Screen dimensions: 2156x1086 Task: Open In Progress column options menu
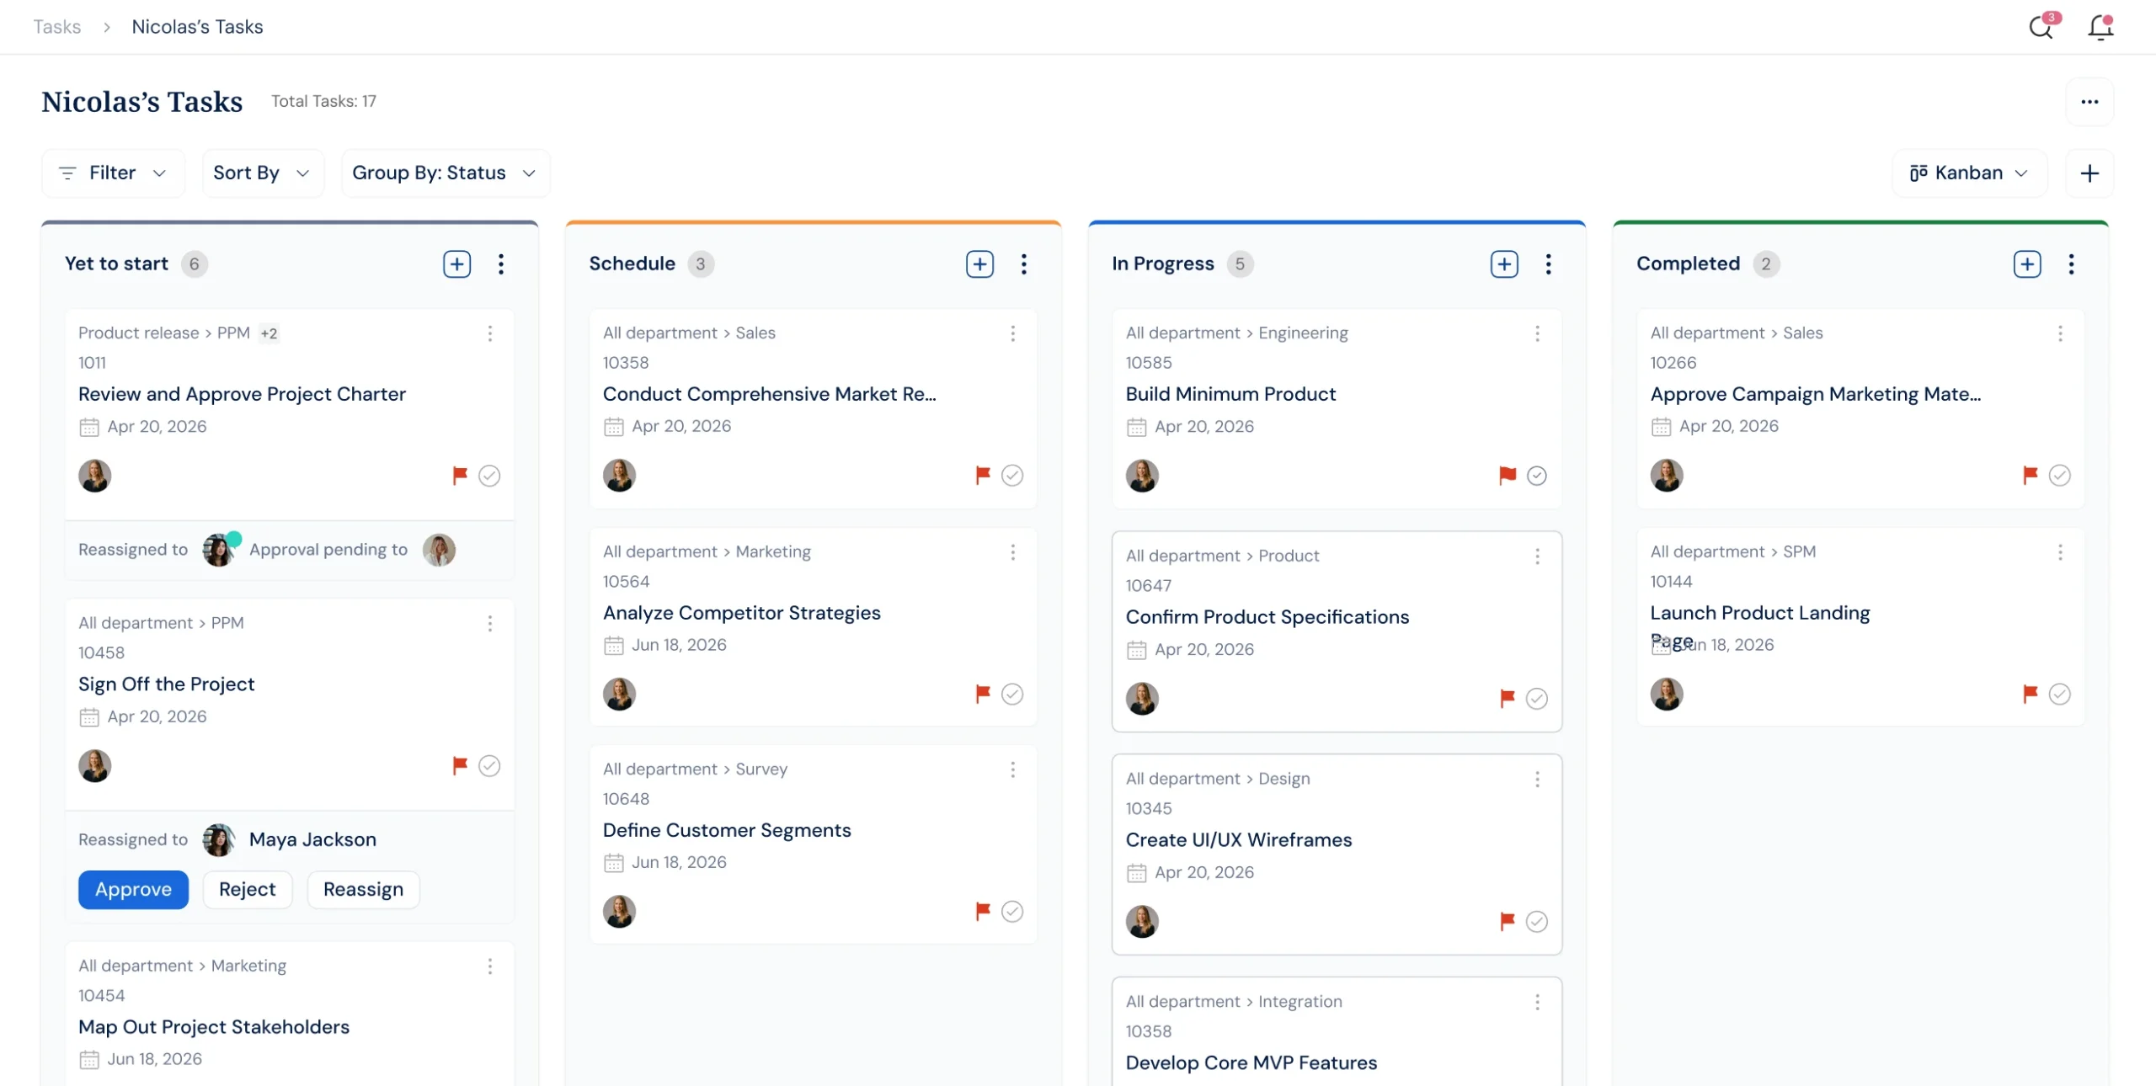(x=1548, y=264)
